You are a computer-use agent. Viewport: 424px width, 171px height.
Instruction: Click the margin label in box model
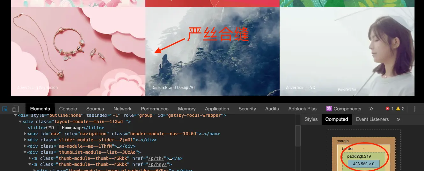click(x=342, y=141)
